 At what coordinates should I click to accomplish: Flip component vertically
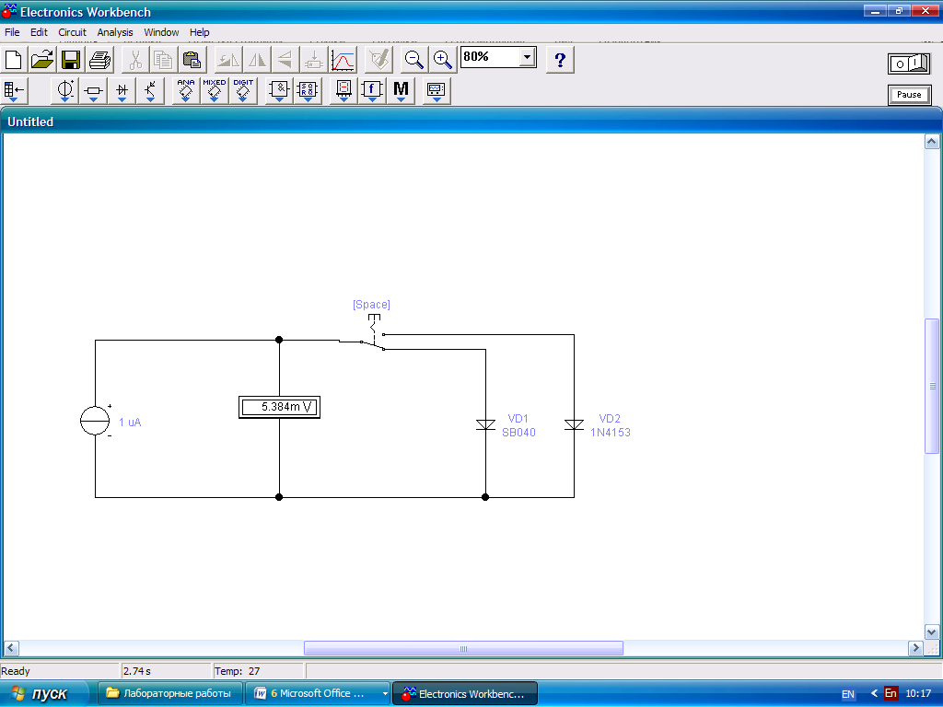pyautogui.click(x=285, y=60)
